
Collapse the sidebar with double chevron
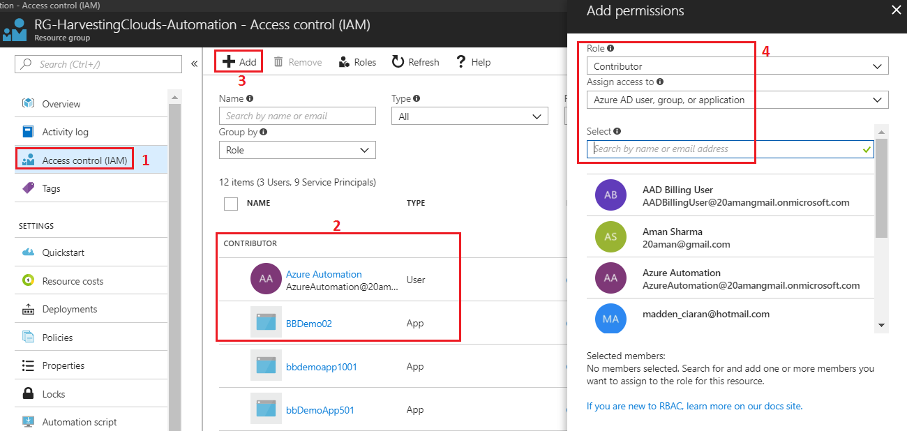click(x=194, y=63)
